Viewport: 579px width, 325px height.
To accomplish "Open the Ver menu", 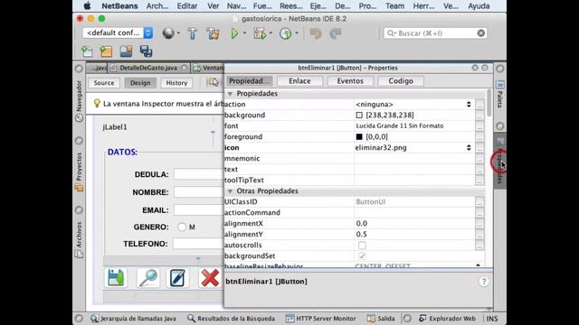I will 214,6.
